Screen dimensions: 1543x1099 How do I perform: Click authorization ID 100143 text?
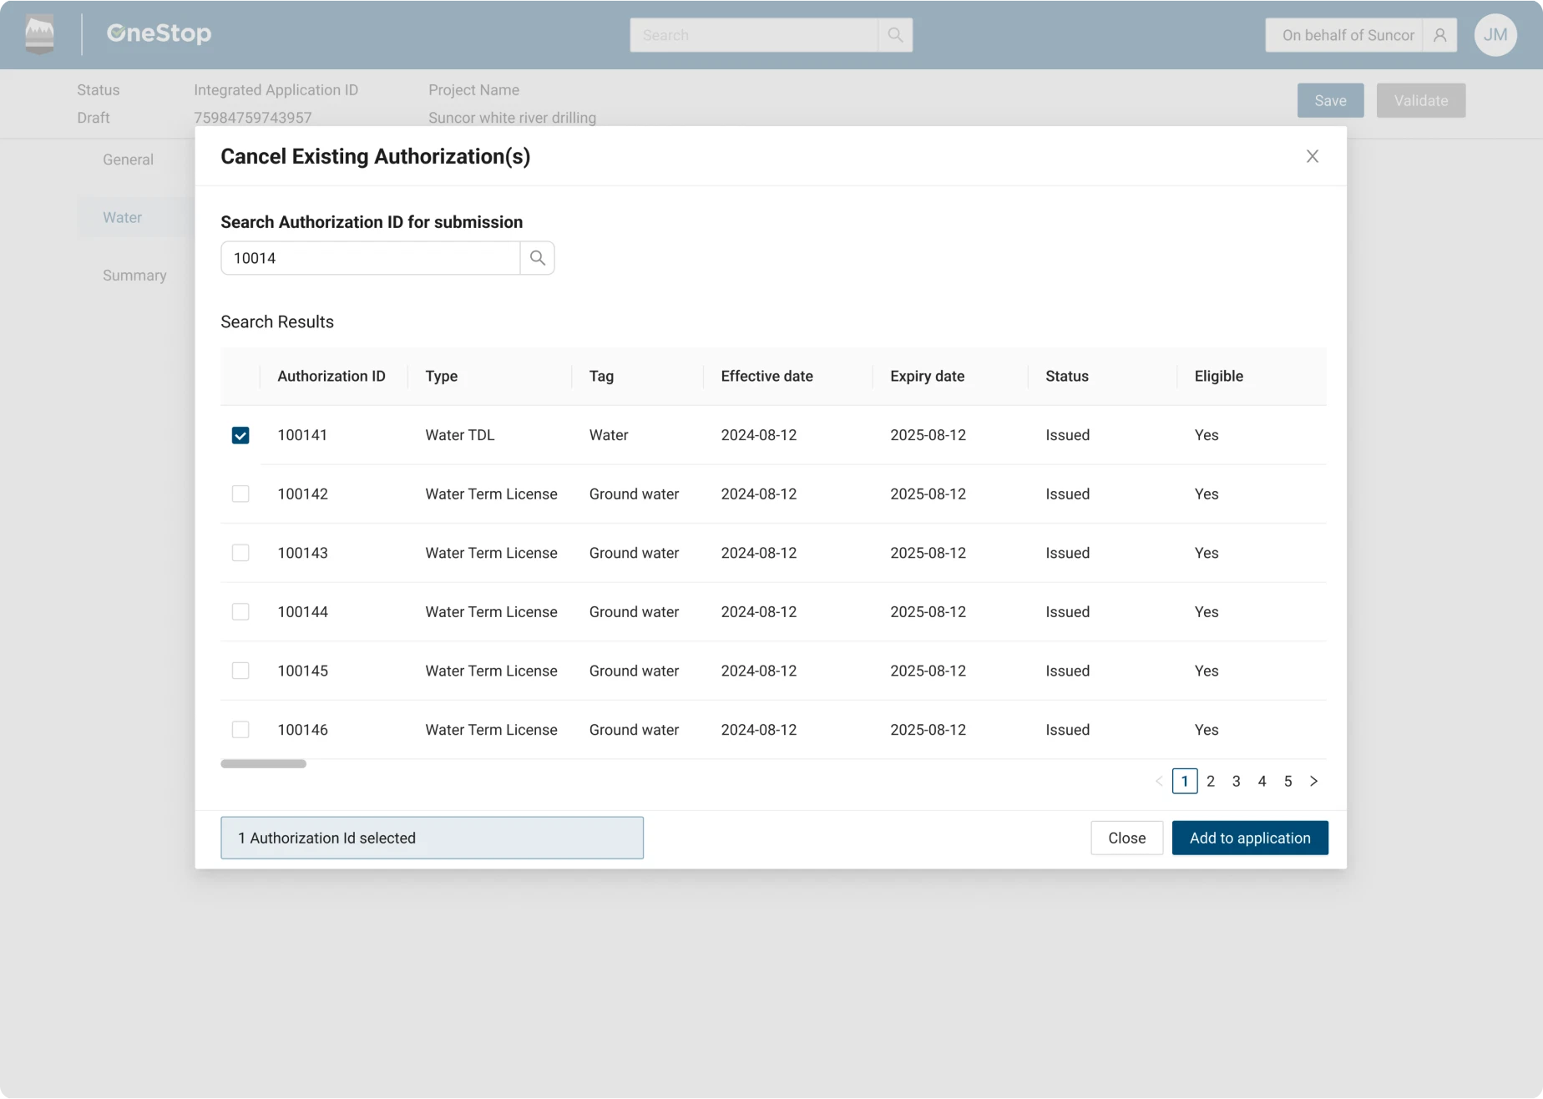point(302,553)
